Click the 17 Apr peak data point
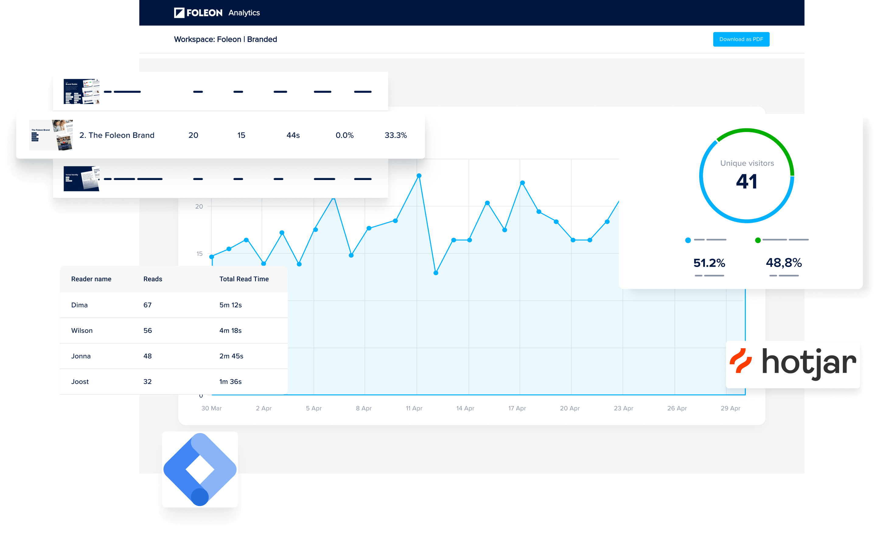Image resolution: width=879 pixels, height=534 pixels. pos(522,183)
